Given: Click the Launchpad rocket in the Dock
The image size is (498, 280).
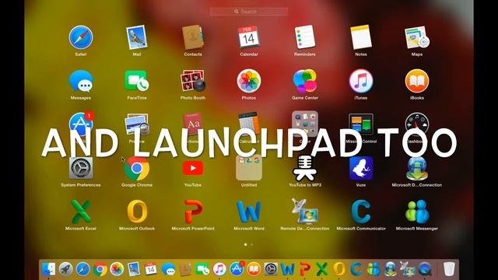Looking at the screenshot, I should pos(65,269).
